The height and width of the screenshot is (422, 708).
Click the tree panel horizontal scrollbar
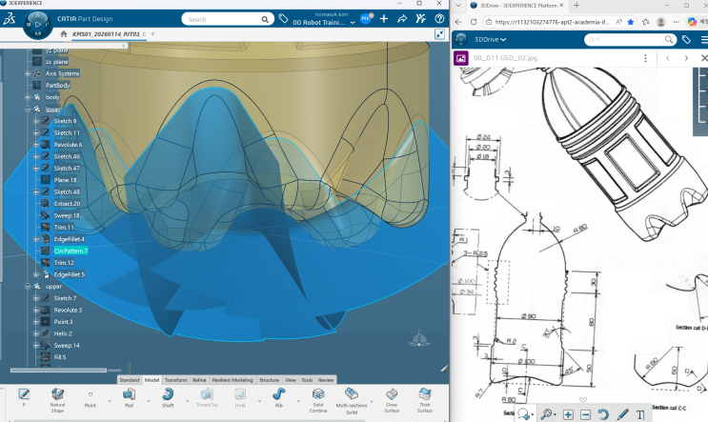click(59, 371)
